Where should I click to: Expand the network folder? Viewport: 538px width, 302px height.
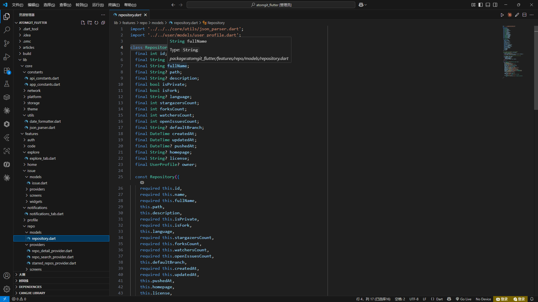pos(34,90)
